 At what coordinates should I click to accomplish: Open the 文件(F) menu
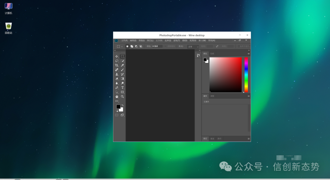click(124, 40)
